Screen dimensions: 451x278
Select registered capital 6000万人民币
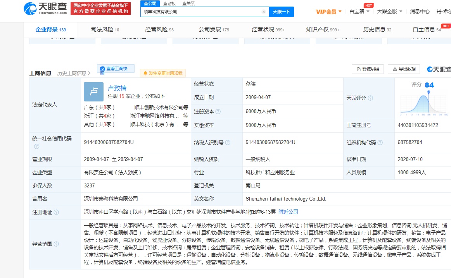pyautogui.click(x=261, y=111)
